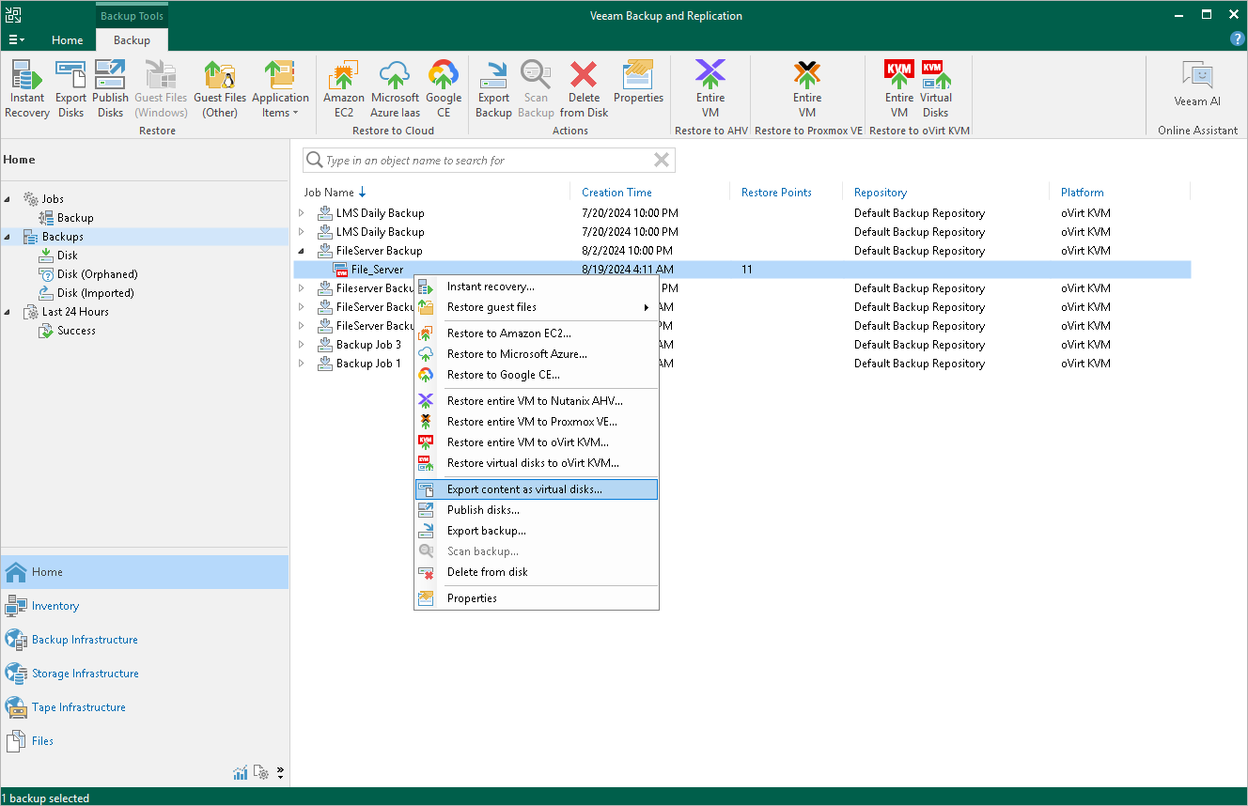Choose Properties in context menu
The height and width of the screenshot is (806, 1248).
pyautogui.click(x=537, y=598)
